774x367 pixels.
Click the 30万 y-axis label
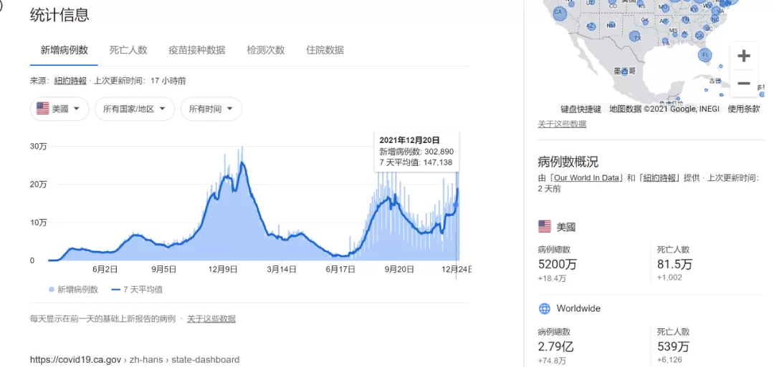(x=39, y=147)
